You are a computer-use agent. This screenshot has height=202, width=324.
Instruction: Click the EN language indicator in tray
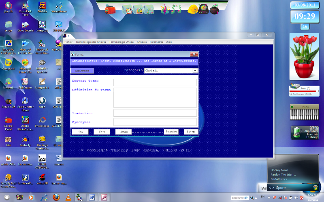tap(262, 197)
